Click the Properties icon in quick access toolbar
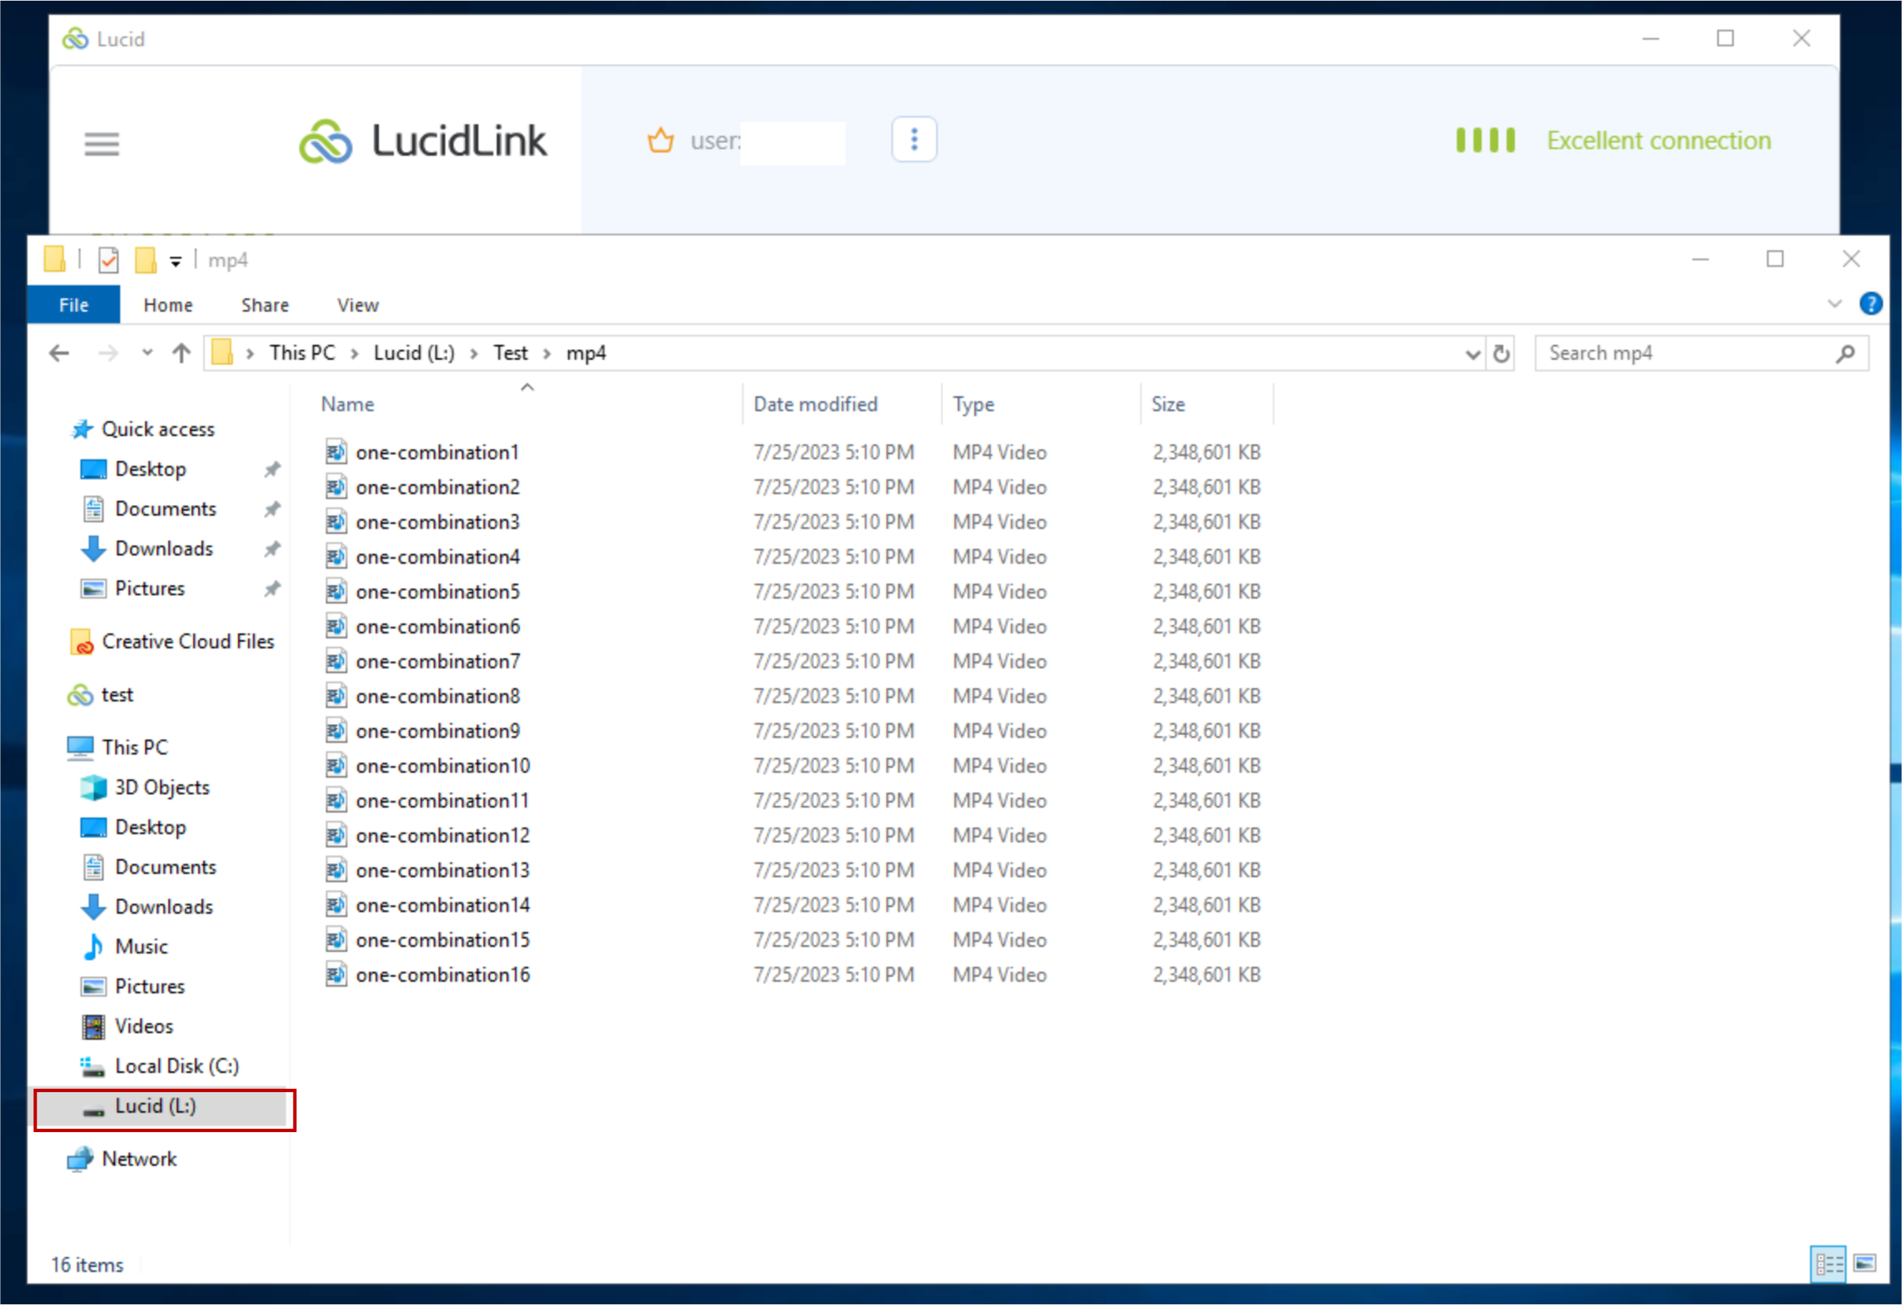The height and width of the screenshot is (1305, 1904). [x=108, y=260]
